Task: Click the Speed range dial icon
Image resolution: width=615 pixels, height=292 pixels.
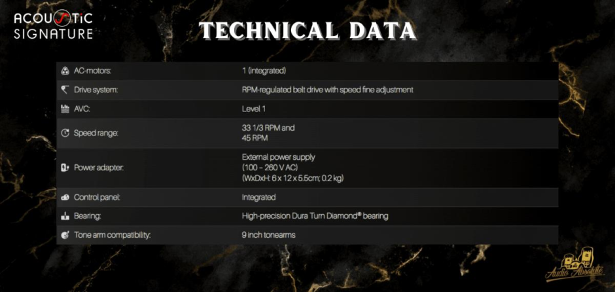Action: [65, 133]
